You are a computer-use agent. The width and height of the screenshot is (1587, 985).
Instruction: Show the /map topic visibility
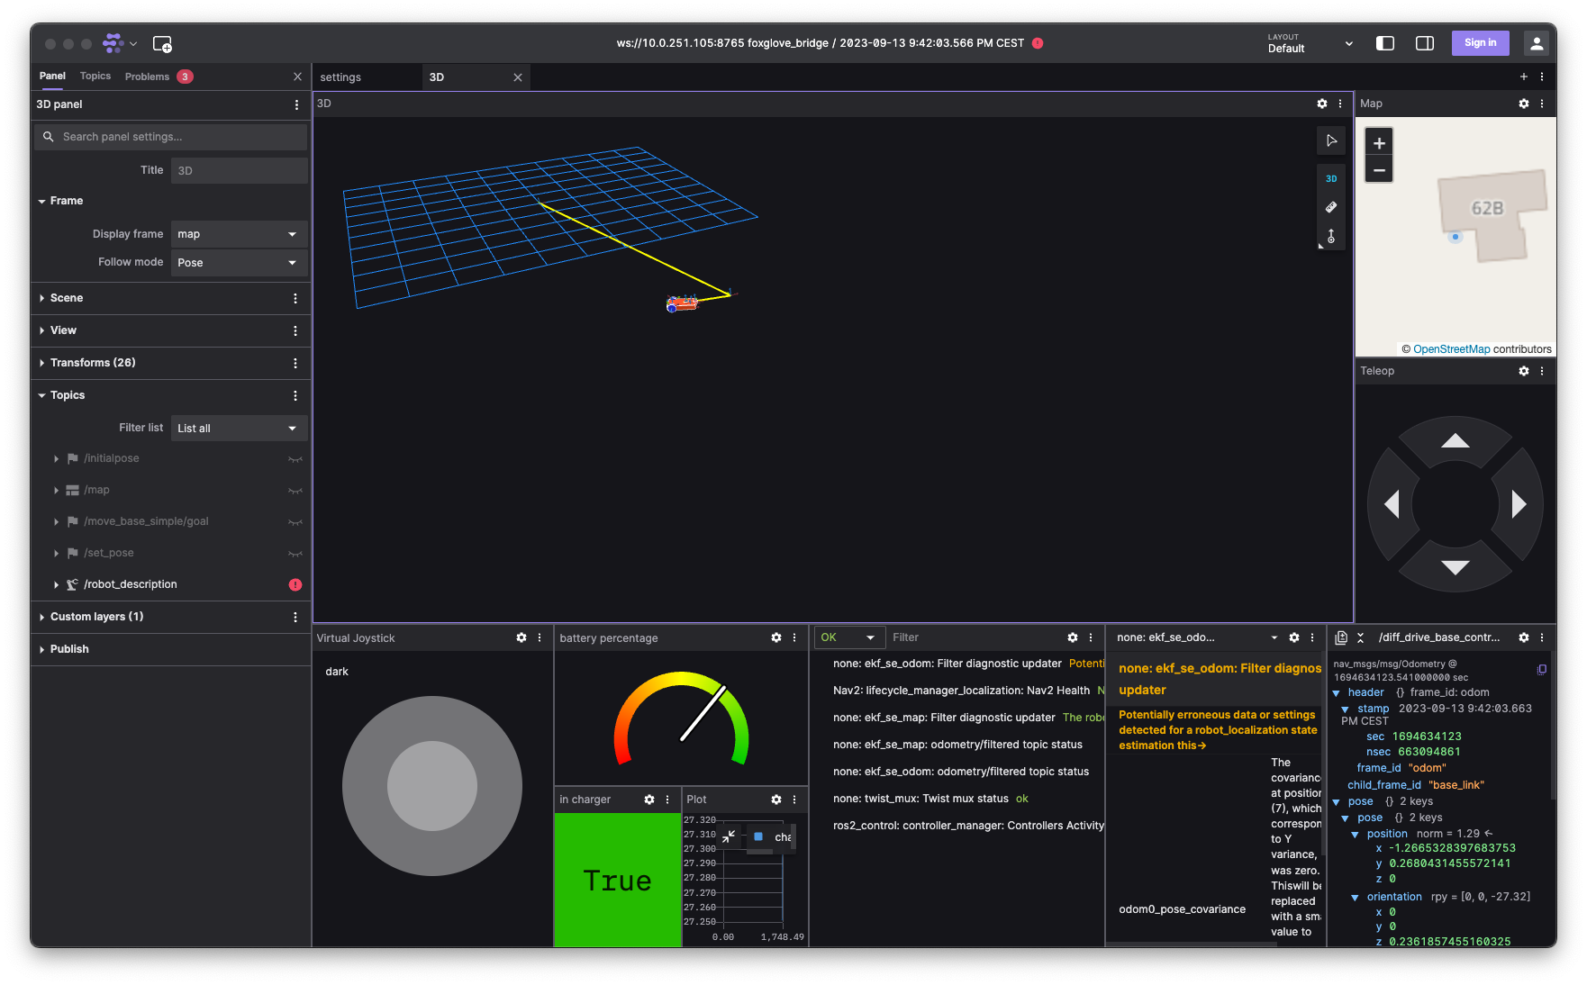(295, 491)
